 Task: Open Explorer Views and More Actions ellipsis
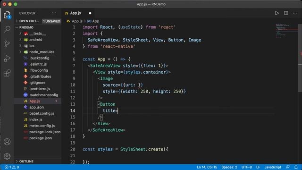(x=54, y=13)
